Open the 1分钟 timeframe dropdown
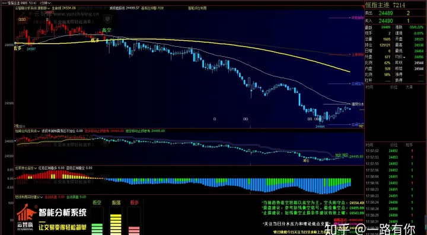This screenshot has height=235, width=427. 44,3
